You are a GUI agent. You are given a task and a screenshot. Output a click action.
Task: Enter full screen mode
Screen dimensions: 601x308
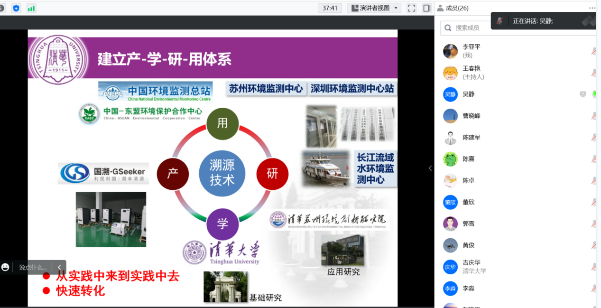click(x=411, y=8)
